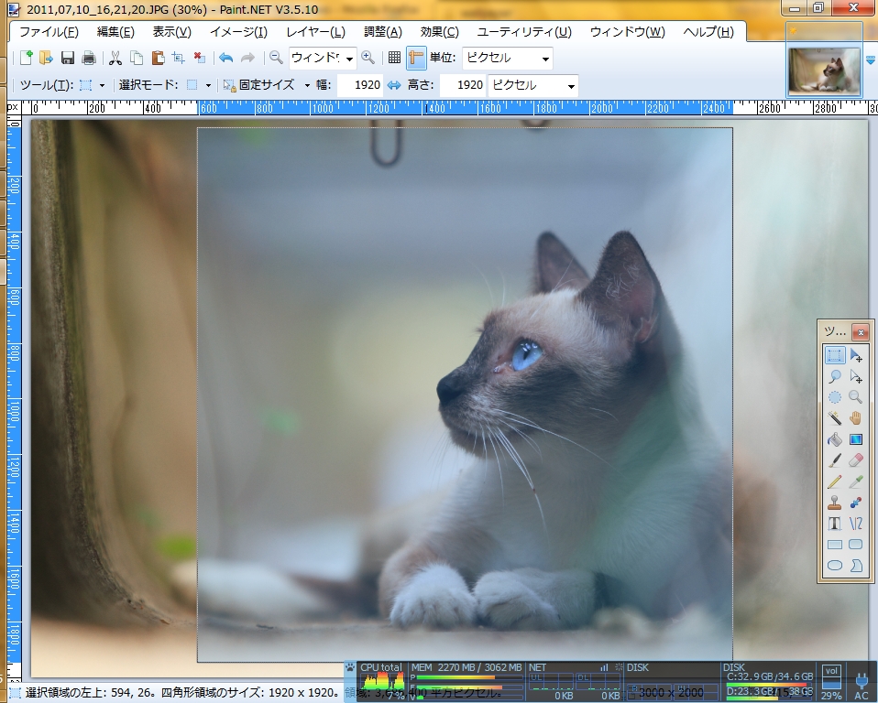Create a new image with New icon
Image resolution: width=878 pixels, height=703 pixels.
click(26, 58)
